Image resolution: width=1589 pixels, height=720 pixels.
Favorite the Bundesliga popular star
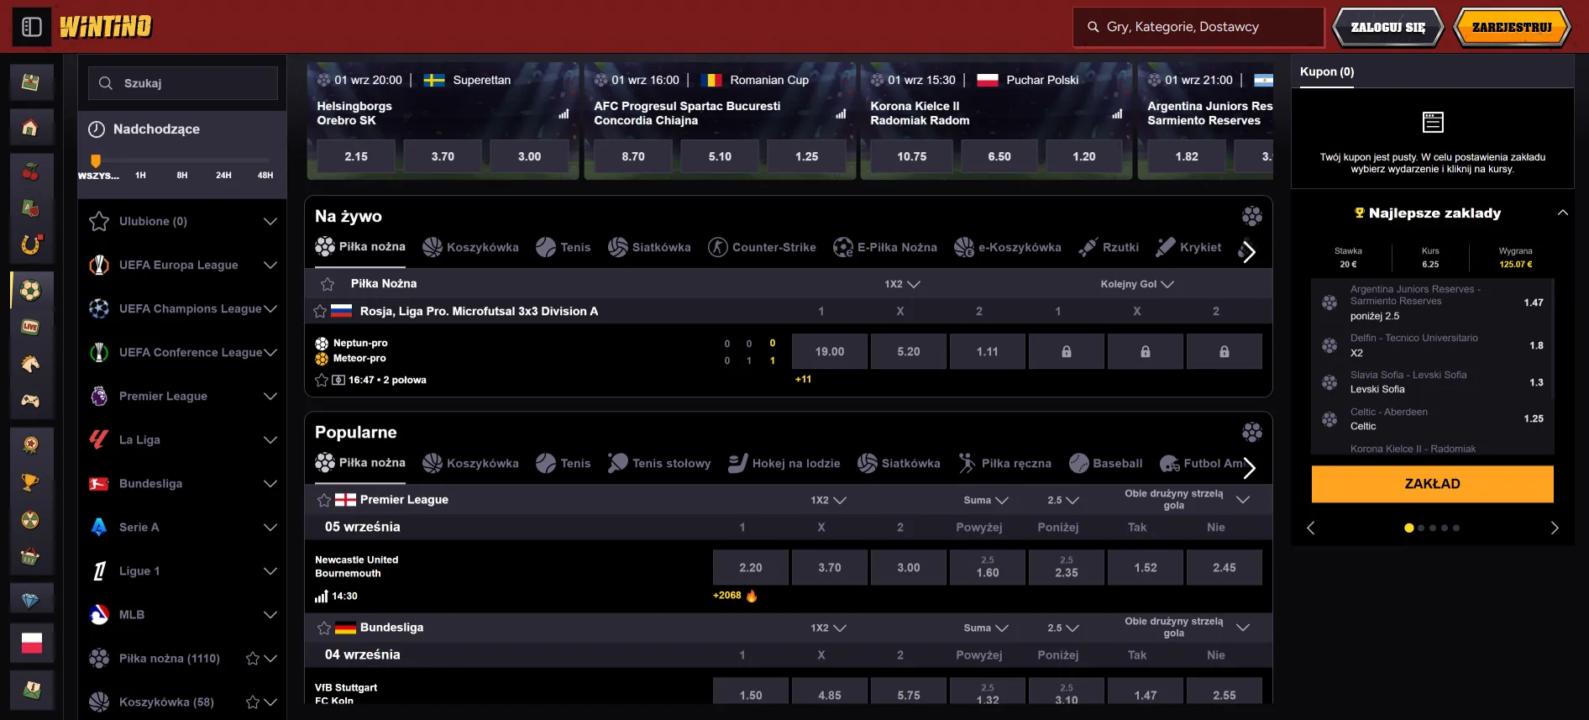point(324,628)
